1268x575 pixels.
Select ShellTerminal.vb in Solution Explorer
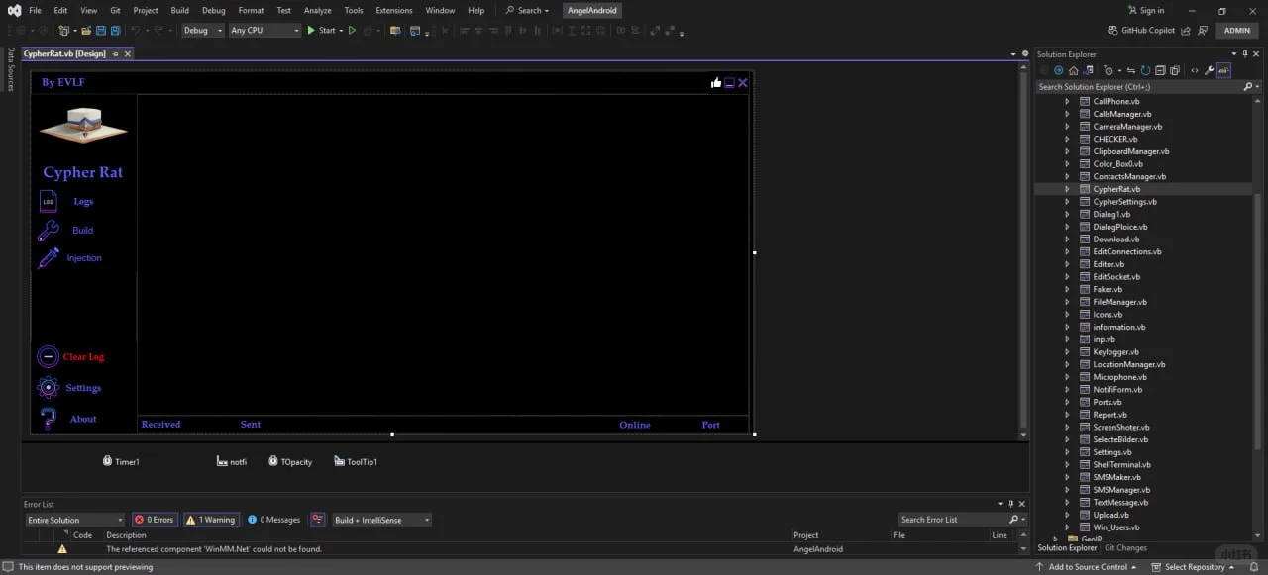pos(1121,464)
